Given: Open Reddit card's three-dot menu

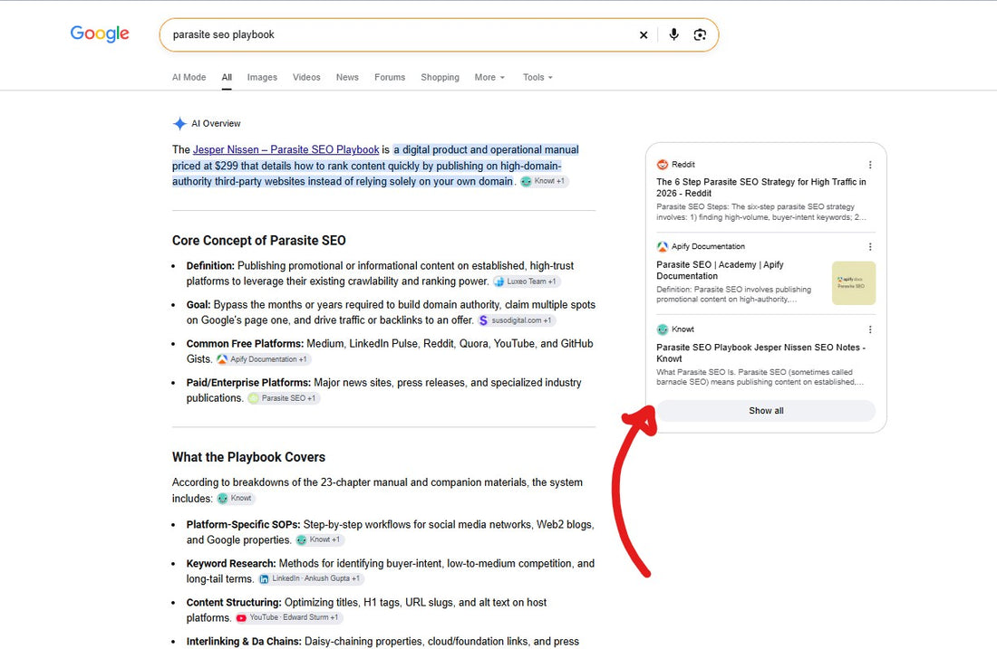Looking at the screenshot, I should (x=870, y=165).
